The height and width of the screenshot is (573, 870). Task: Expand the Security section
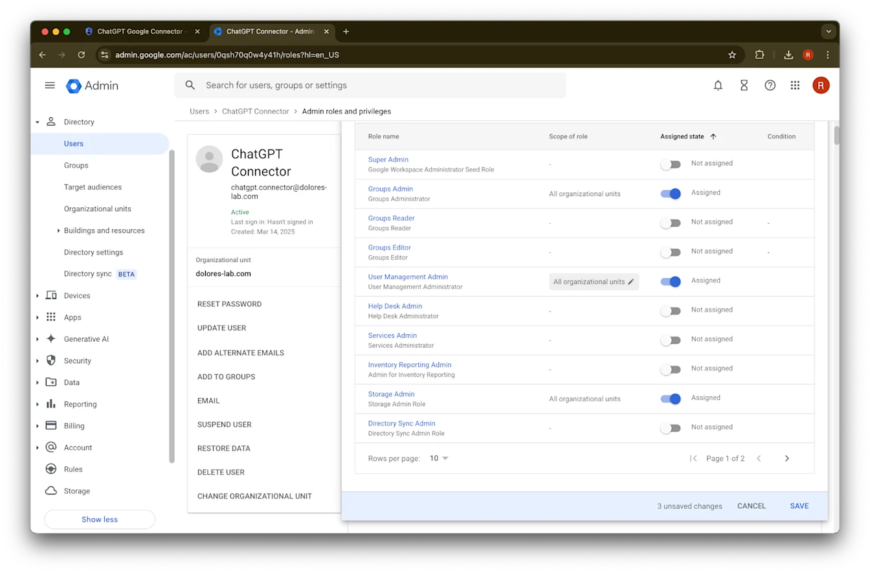point(38,361)
